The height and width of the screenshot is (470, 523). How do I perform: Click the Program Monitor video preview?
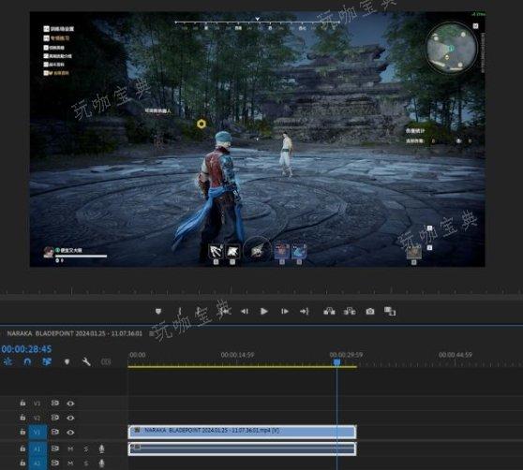point(257,140)
